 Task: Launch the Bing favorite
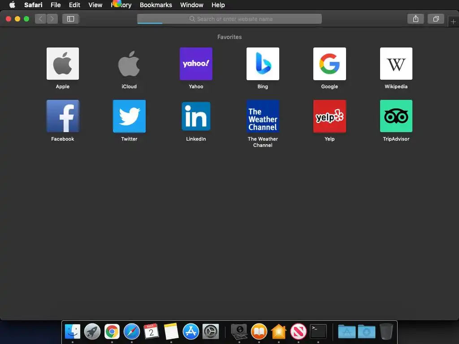click(263, 64)
